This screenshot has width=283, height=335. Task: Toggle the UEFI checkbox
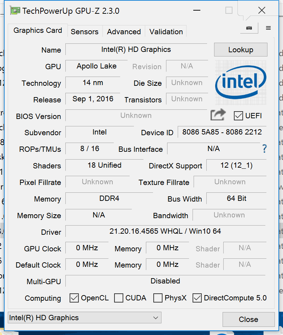[x=238, y=115]
